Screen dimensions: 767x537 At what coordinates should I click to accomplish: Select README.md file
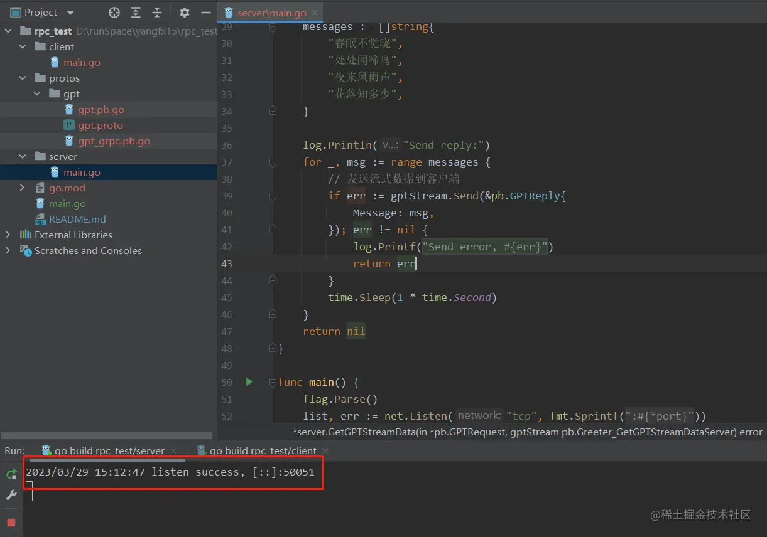click(x=77, y=219)
